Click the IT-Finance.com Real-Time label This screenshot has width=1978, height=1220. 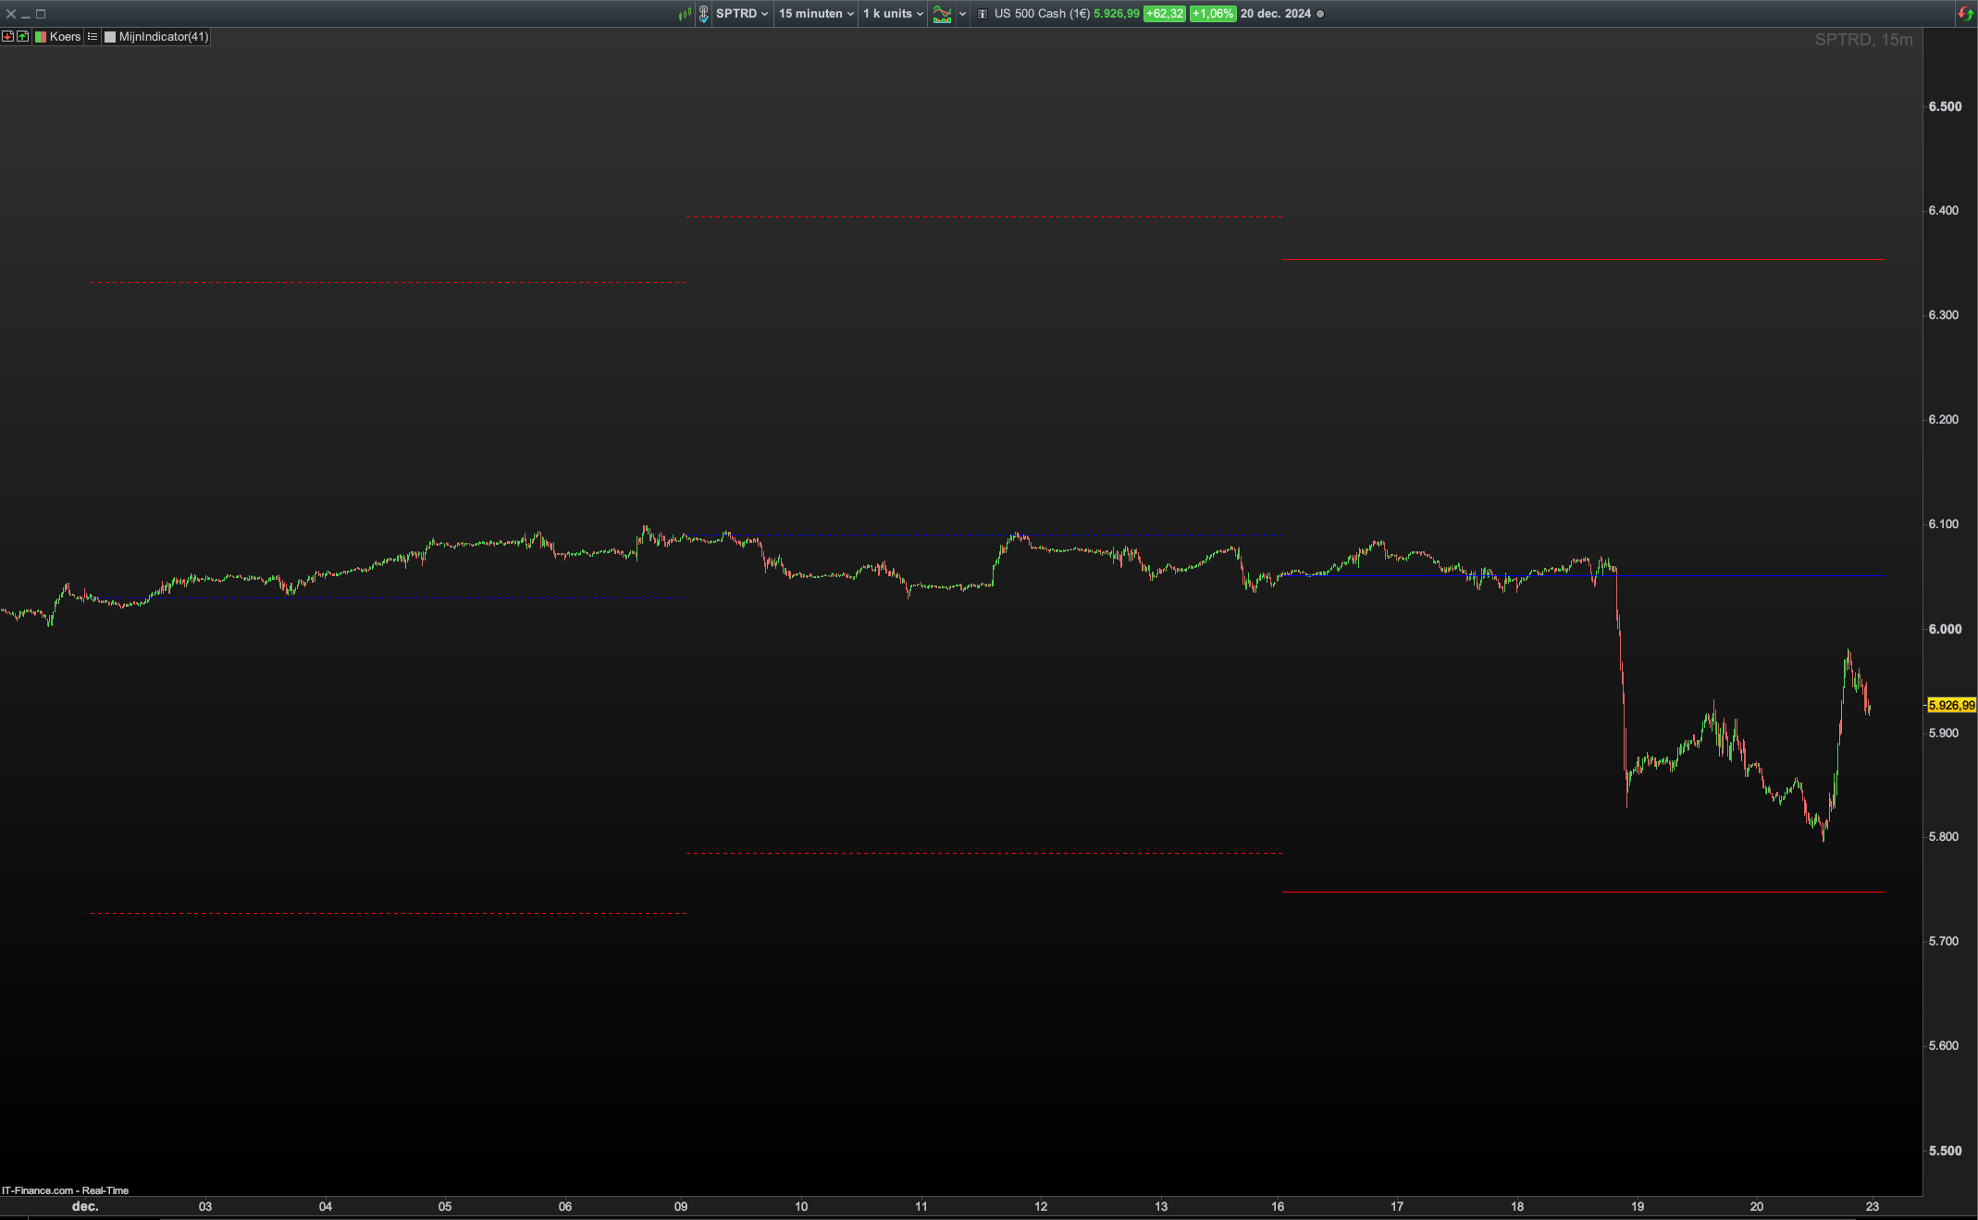65,1190
